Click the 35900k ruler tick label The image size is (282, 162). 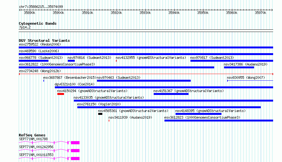pyautogui.click(x=58, y=13)
